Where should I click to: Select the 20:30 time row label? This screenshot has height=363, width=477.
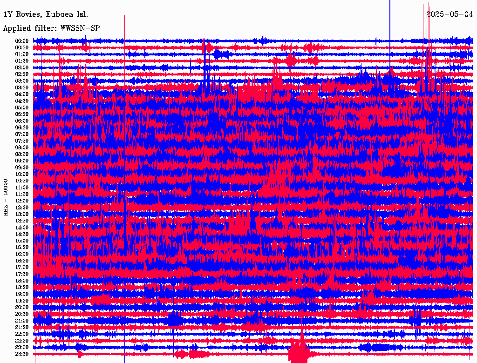click(22, 314)
